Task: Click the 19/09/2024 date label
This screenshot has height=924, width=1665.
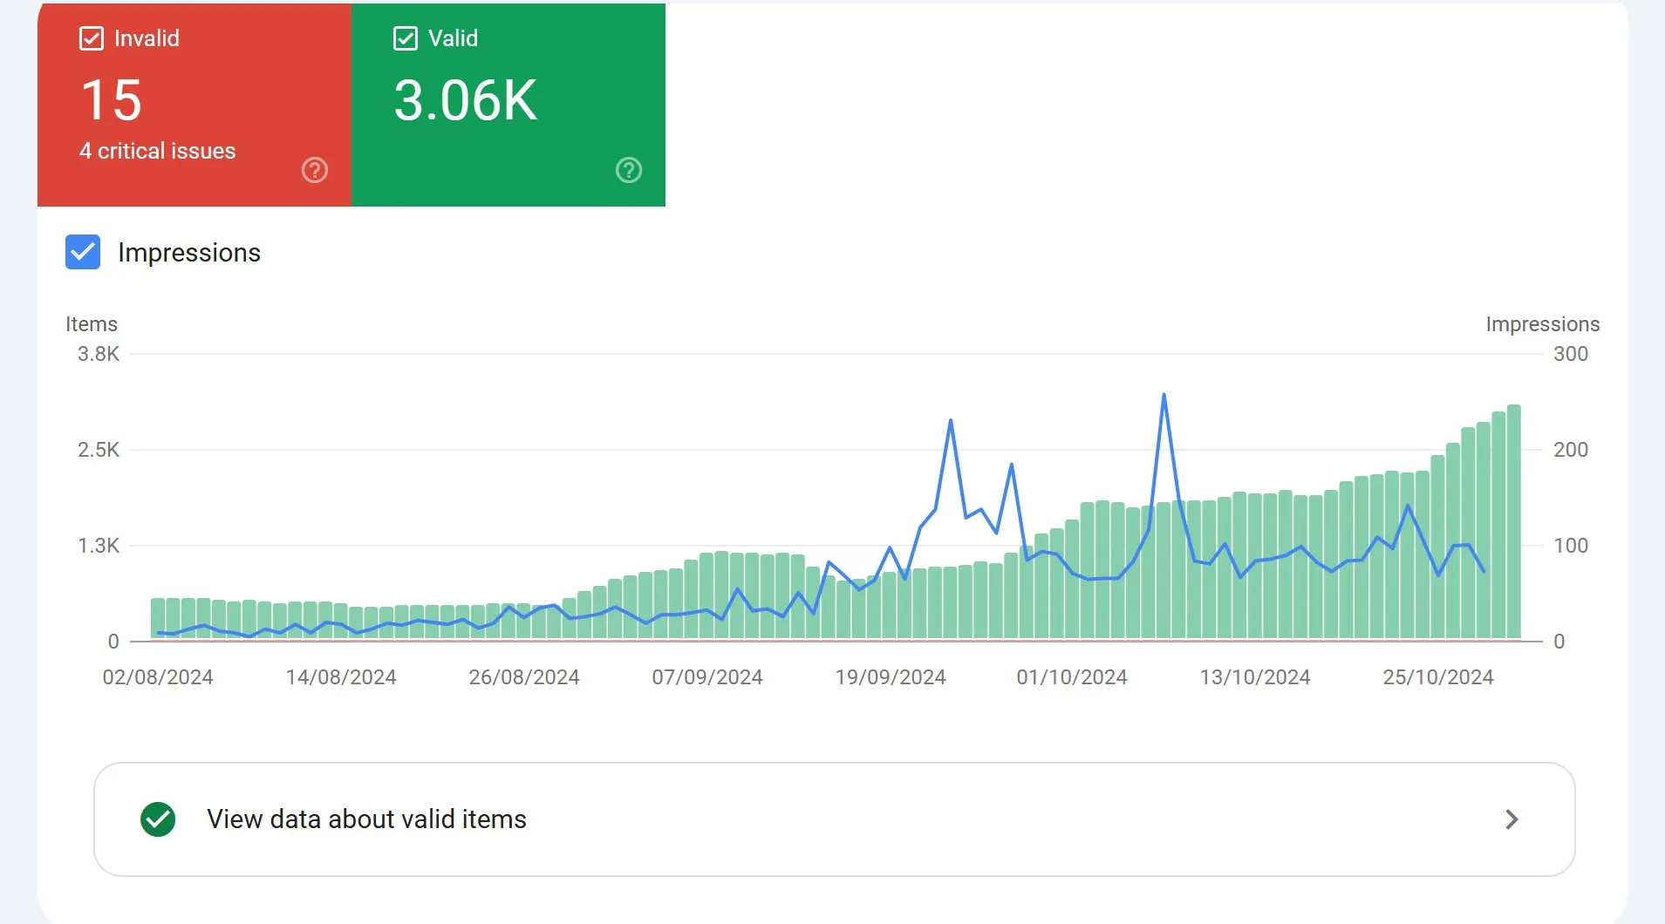Action: (891, 677)
